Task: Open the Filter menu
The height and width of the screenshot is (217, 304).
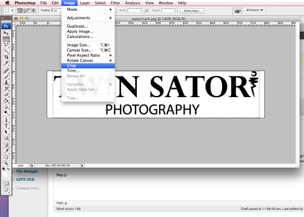Action: (x=115, y=3)
